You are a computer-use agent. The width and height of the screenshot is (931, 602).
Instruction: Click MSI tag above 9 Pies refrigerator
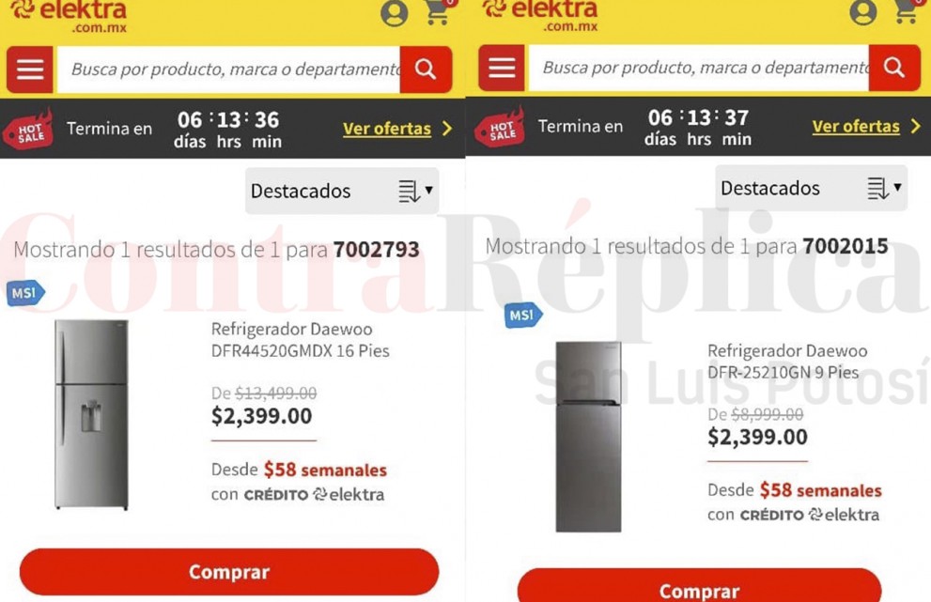tap(522, 316)
